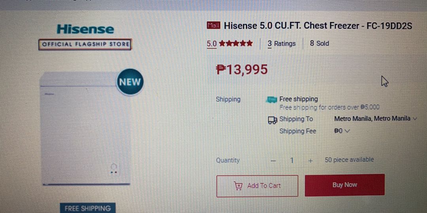Increase quantity with the plus button
This screenshot has height=213, width=427.
pyautogui.click(x=310, y=161)
